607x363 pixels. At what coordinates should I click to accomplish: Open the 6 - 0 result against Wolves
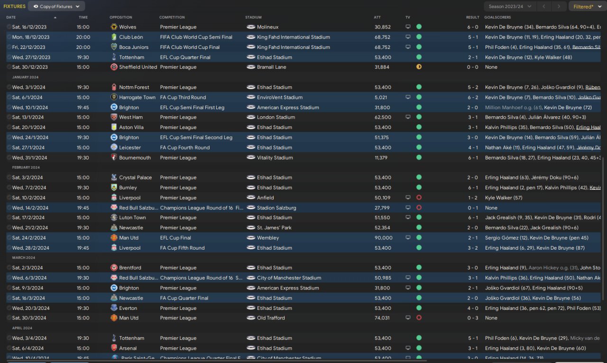[472, 27]
